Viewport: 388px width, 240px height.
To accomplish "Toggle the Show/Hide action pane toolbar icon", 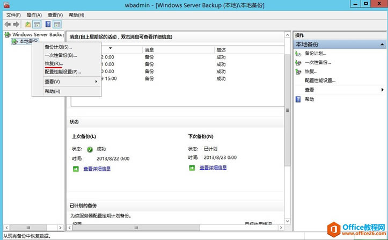I will tap(57, 24).
